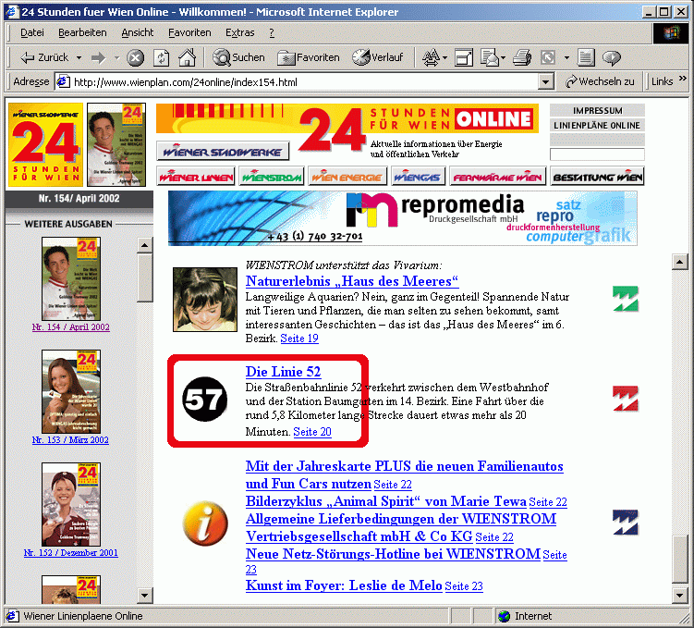Viewport: 694px width, 628px height.
Task: Click the Impressum button
Action: 597,111
